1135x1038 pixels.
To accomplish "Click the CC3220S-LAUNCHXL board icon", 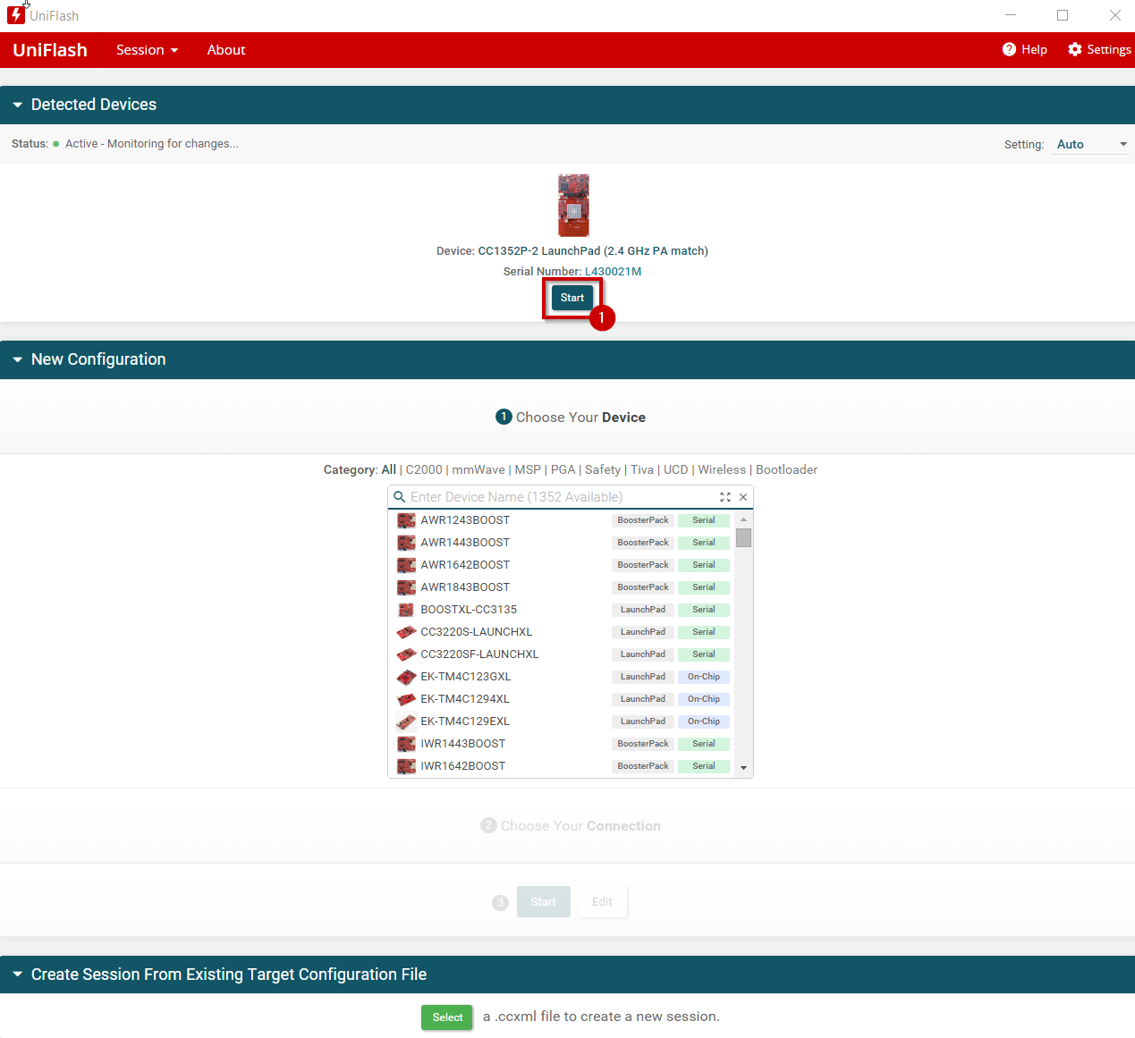I will click(405, 631).
